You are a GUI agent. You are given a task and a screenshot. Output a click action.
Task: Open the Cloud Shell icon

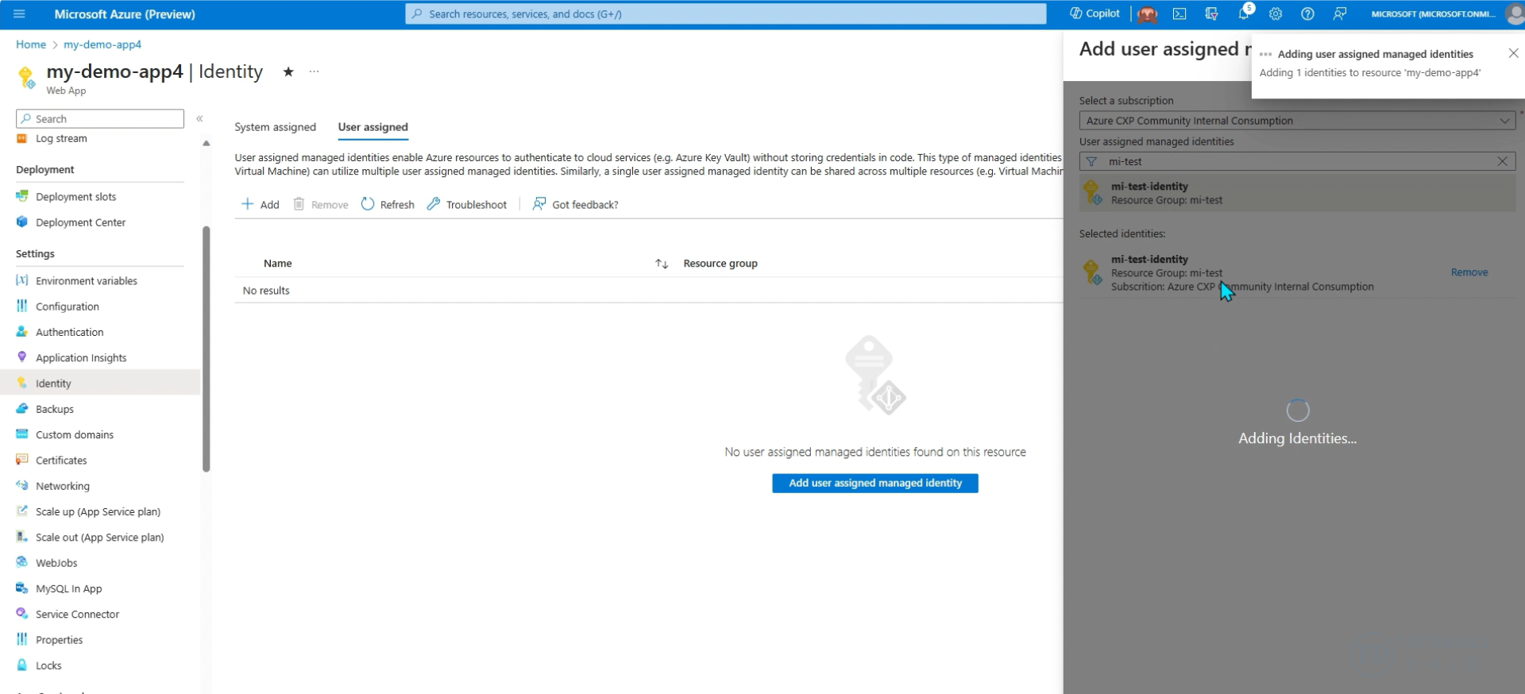pyautogui.click(x=1179, y=14)
